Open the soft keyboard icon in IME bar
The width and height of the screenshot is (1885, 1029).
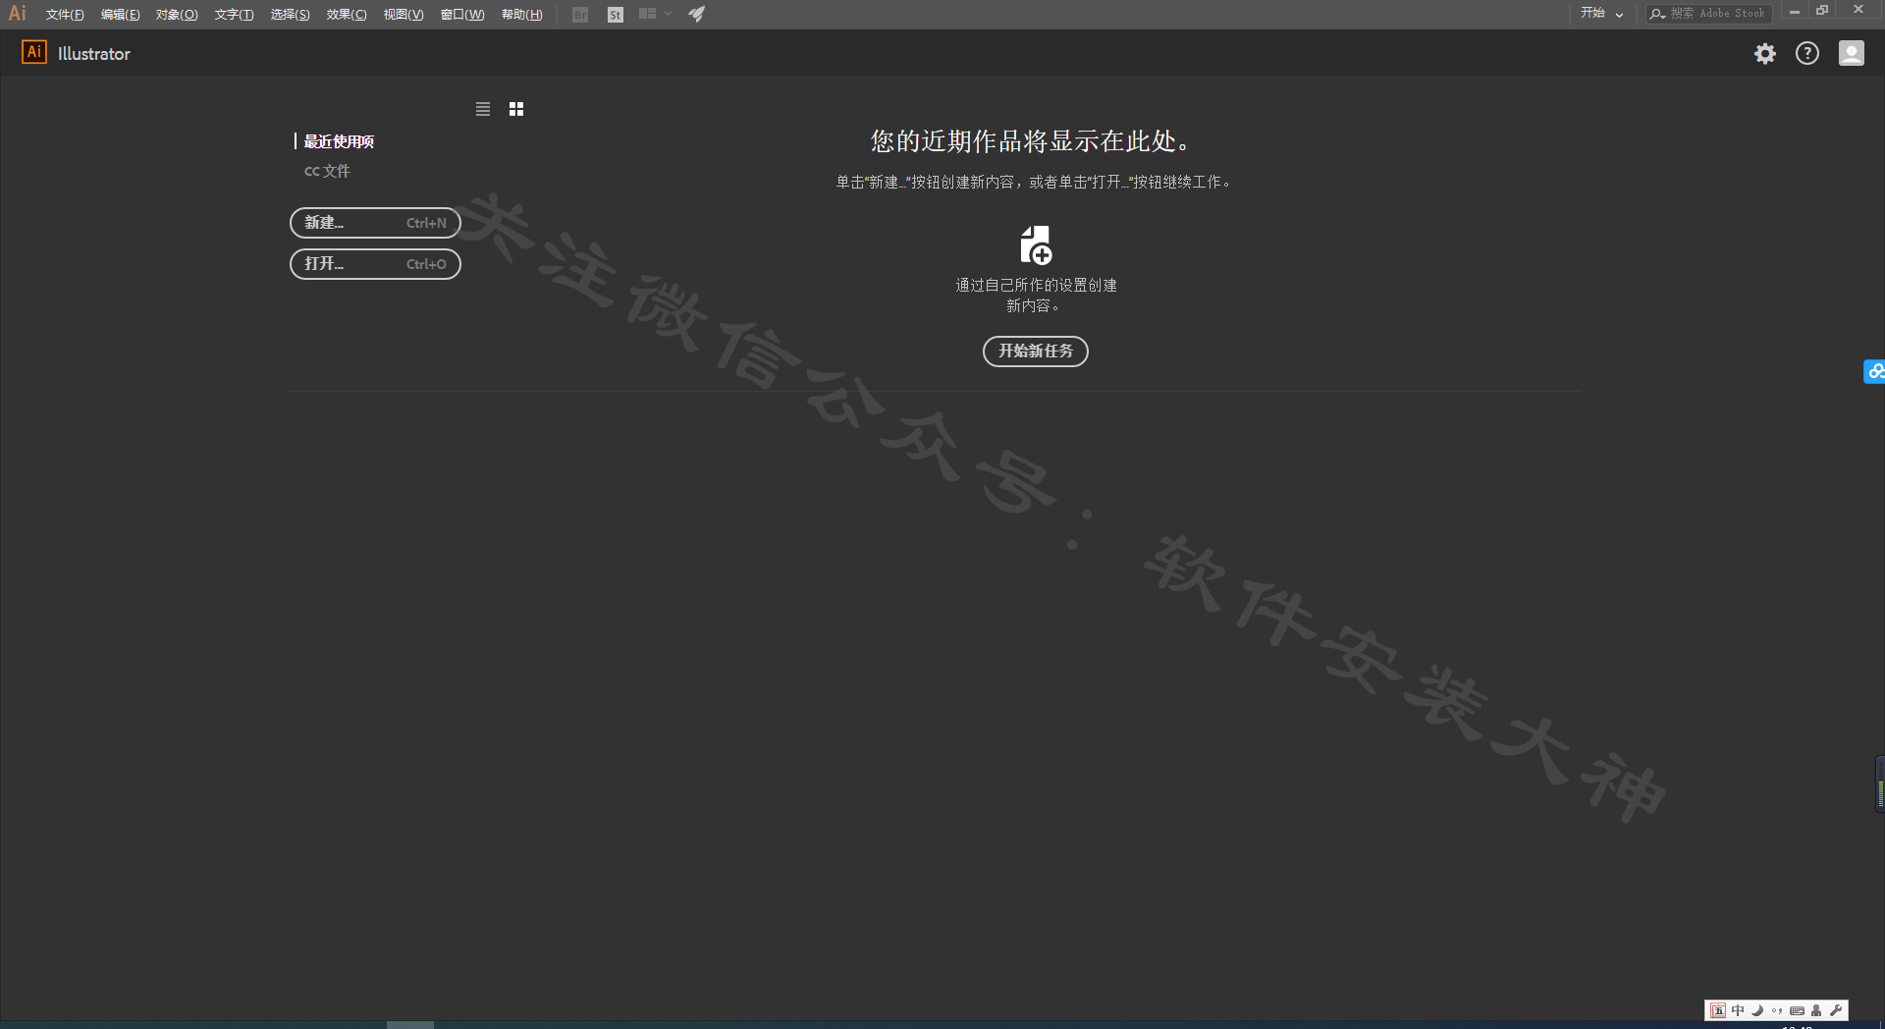(1797, 1010)
